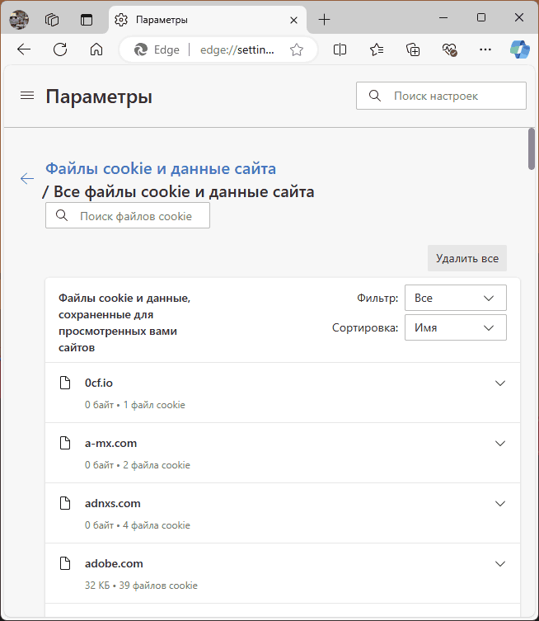Open the settings hamburger menu
Image resolution: width=539 pixels, height=621 pixels.
pyautogui.click(x=27, y=96)
